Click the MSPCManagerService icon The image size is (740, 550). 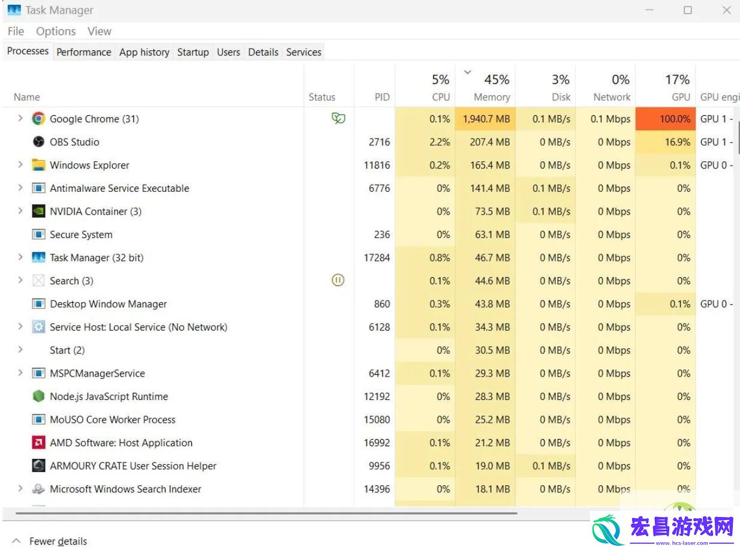(38, 373)
